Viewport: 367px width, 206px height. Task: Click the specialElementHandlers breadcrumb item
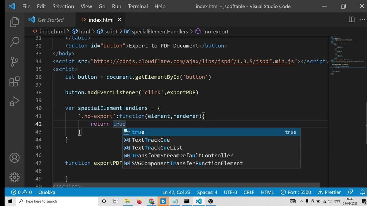(159, 31)
